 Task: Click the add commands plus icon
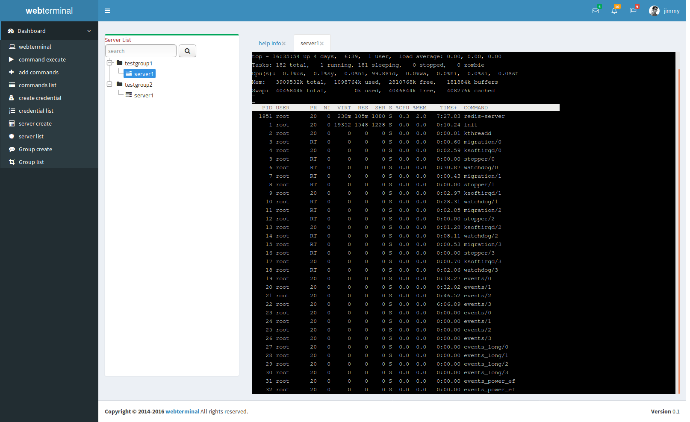click(12, 72)
